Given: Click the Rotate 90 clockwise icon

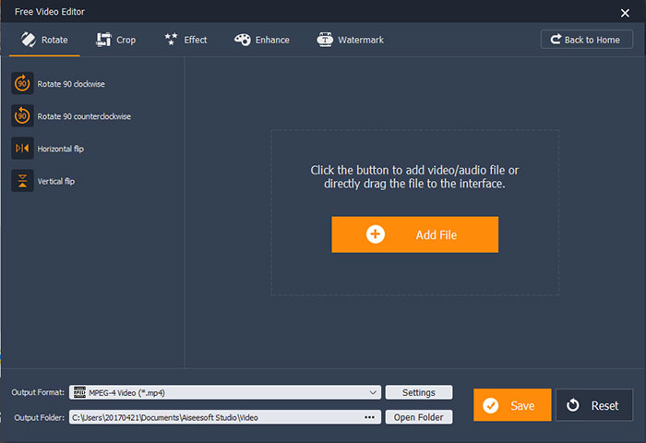Looking at the screenshot, I should (x=22, y=84).
